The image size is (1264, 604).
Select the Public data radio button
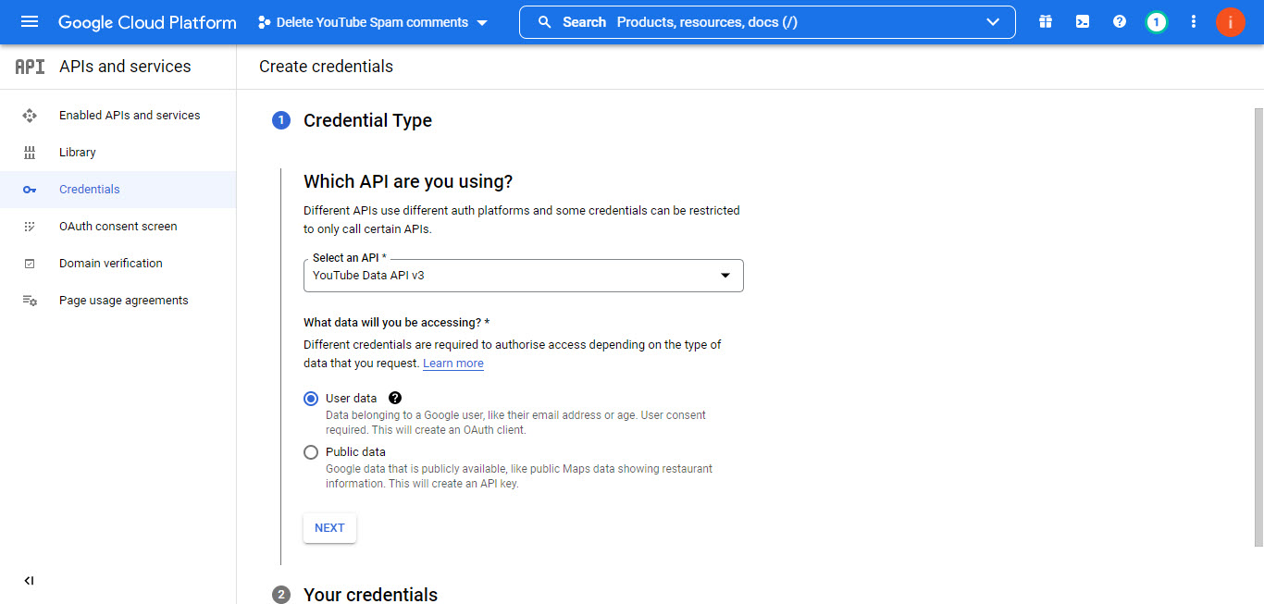[311, 452]
